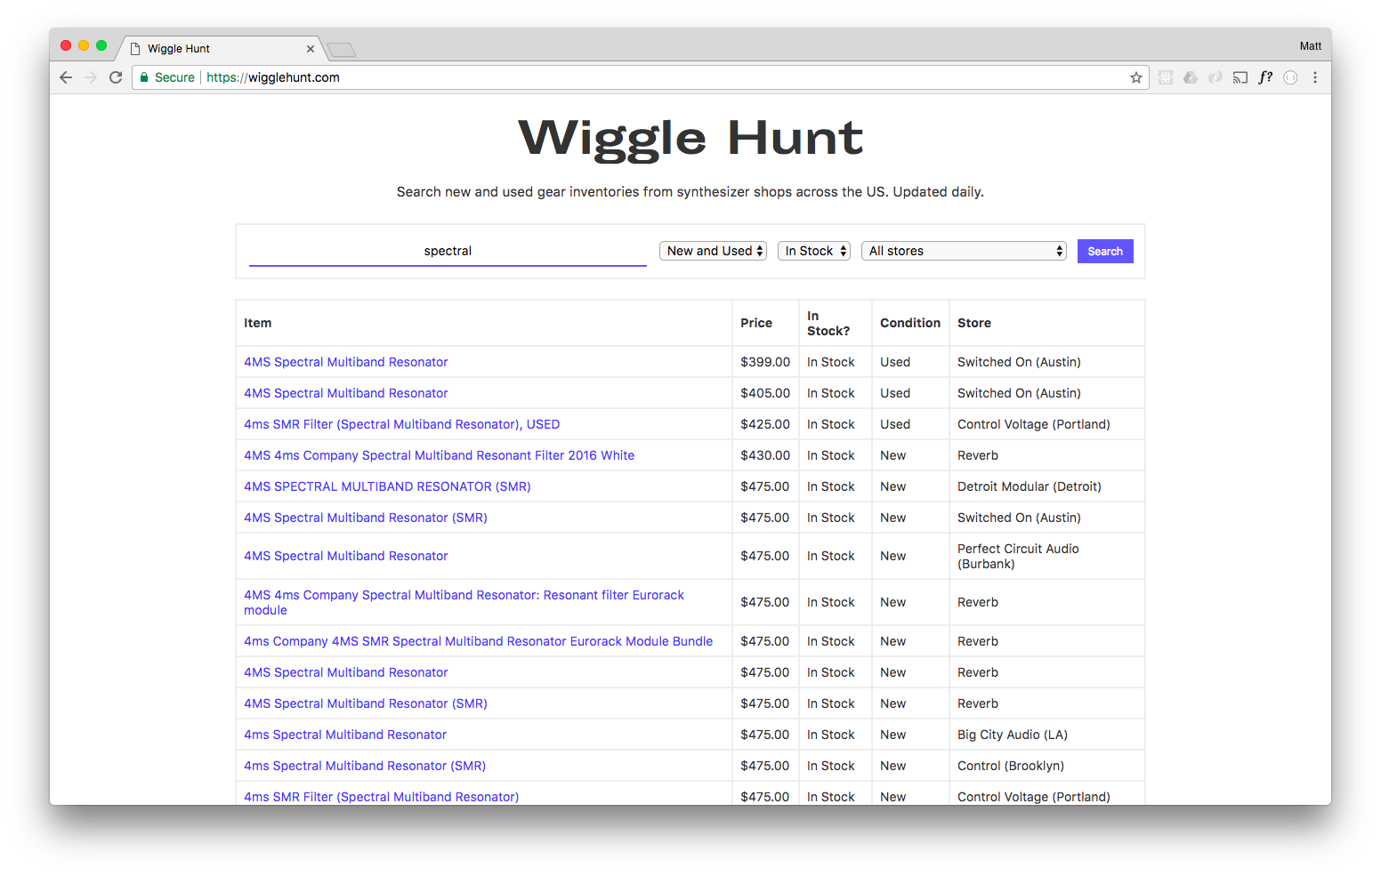This screenshot has height=876, width=1381.
Task: Click the forward navigation arrow
Action: [91, 77]
